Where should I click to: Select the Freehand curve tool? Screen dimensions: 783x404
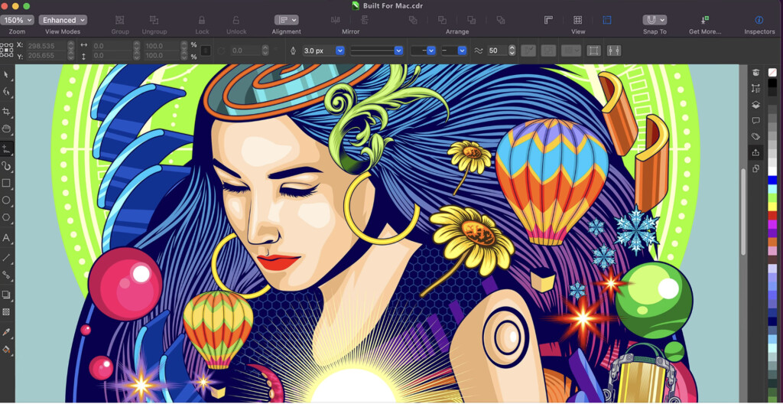(x=6, y=148)
